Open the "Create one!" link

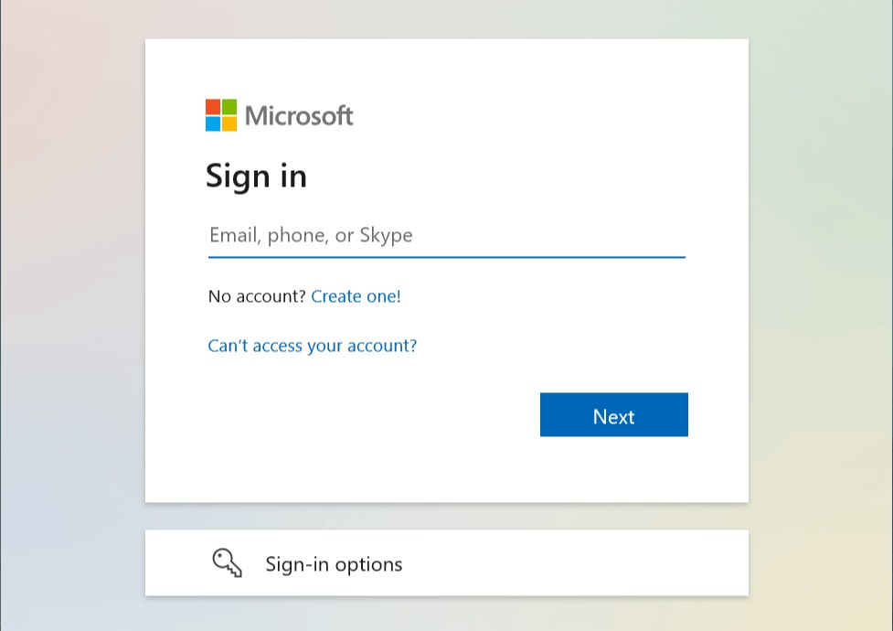[x=356, y=296]
